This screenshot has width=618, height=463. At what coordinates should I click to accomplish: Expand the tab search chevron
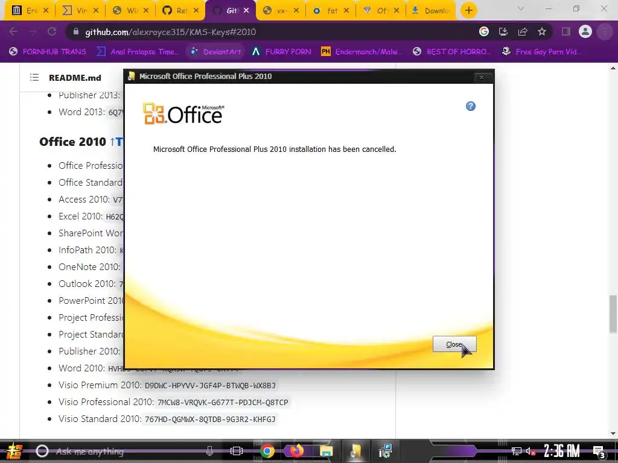coord(521,8)
